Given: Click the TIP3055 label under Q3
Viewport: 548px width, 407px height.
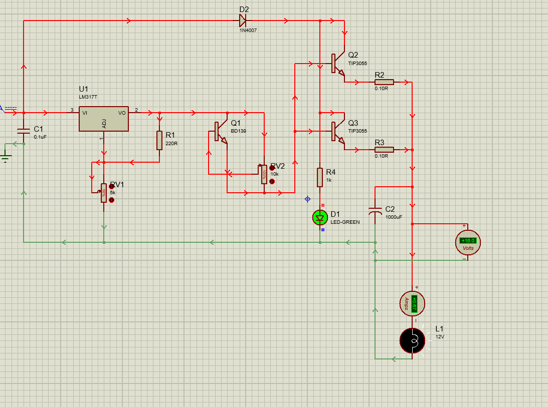Looking at the screenshot, I should [357, 131].
